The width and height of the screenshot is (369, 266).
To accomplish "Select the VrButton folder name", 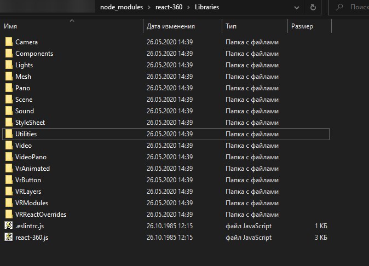I will [28, 180].
